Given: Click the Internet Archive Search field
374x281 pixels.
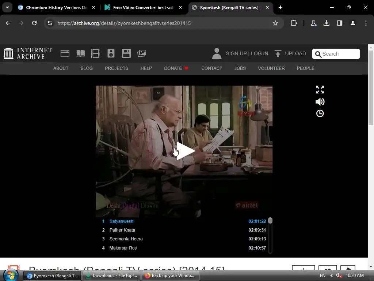Looking at the screenshot, I should pos(336,54).
